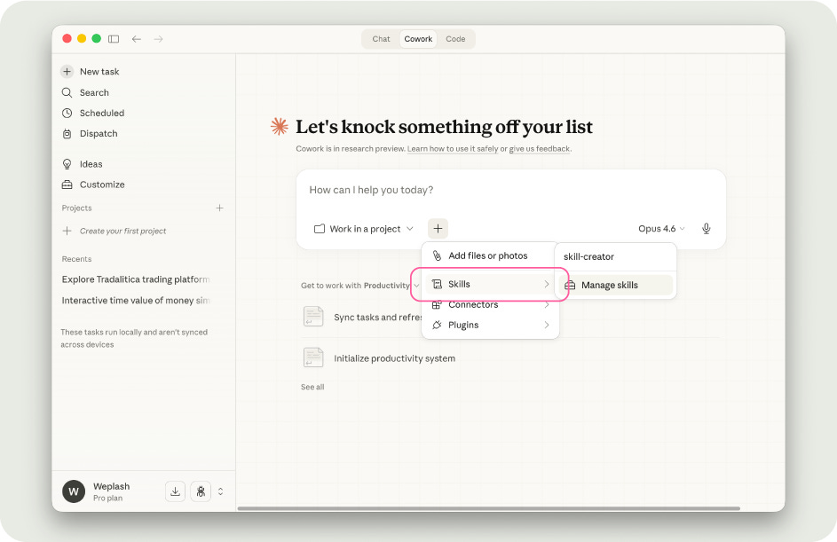Open Learn how to use it safely link

(453, 149)
